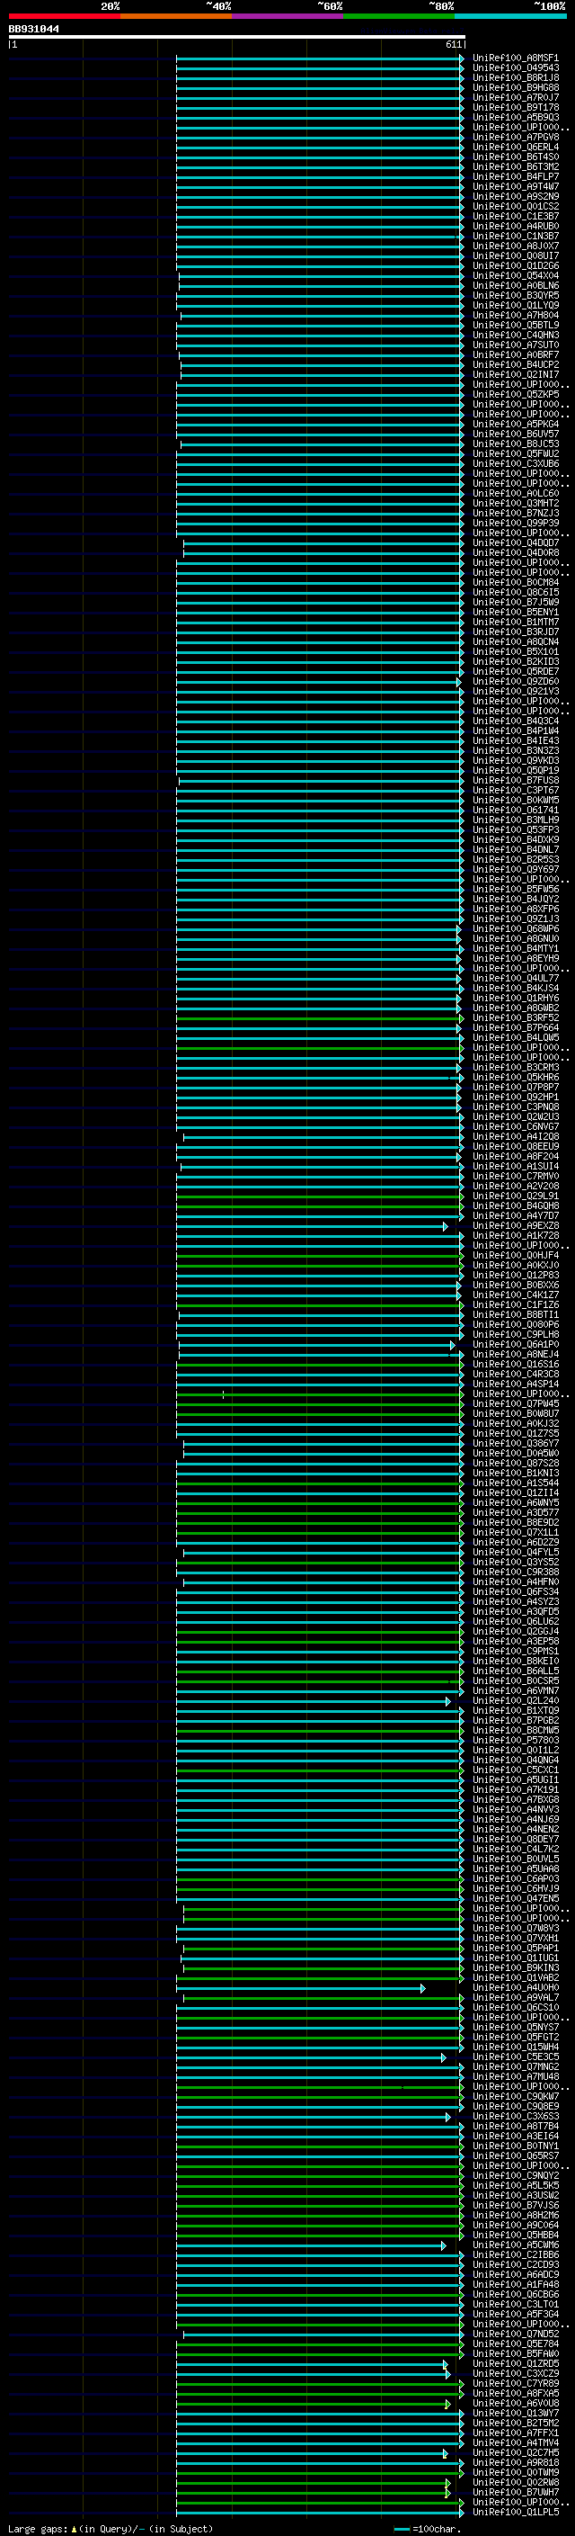575x2536 pixels.
Task: Select the label UniRef100_Q6ERL4
Action: pyautogui.click(x=515, y=147)
